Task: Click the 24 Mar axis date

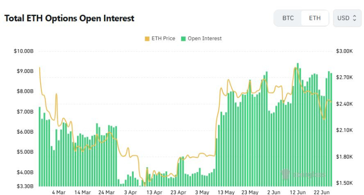Action: [107, 192]
